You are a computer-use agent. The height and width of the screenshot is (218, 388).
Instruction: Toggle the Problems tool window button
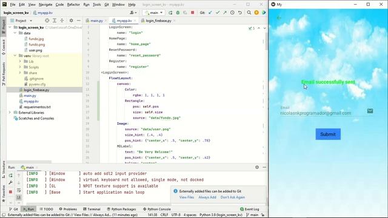click(x=68, y=209)
